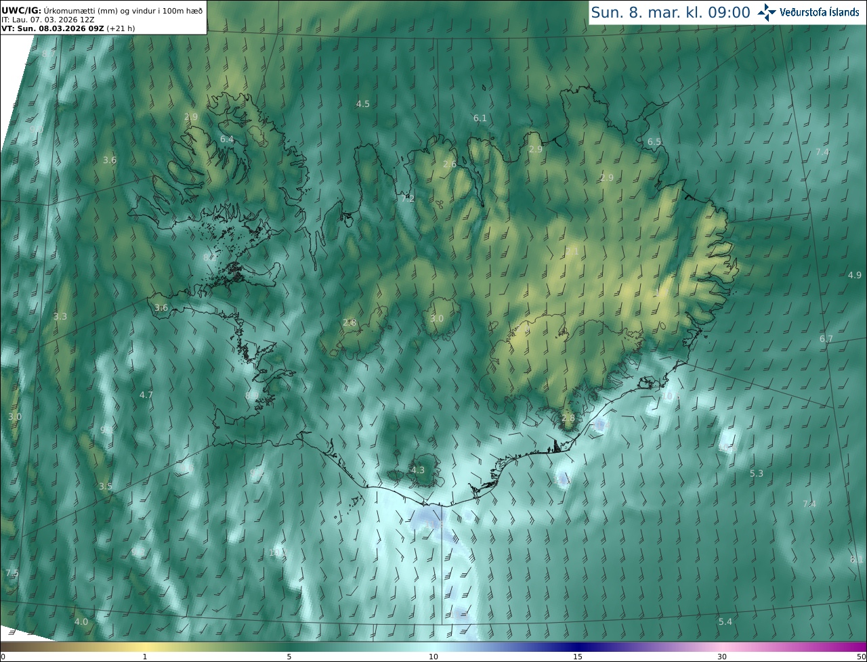Click the 'Veðurstofa Íslands' logo text
867x662 pixels.
[820, 12]
